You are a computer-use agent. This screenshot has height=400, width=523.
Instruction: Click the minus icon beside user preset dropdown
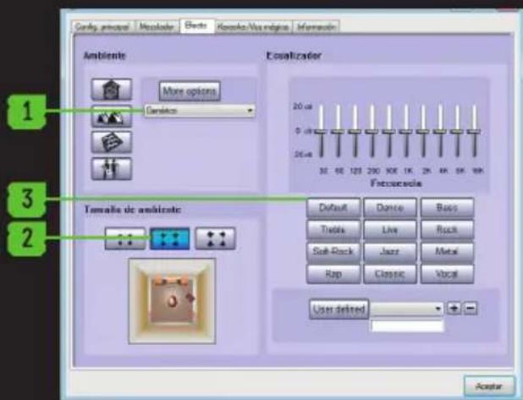(471, 309)
